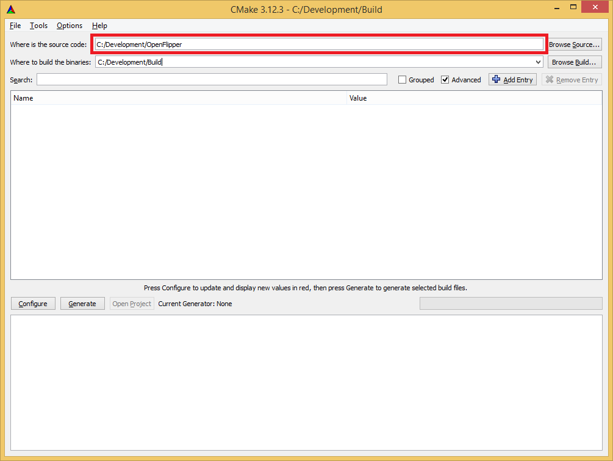Screen dimensions: 613x461
Task: Click the Add Entry button
Action: 512,79
